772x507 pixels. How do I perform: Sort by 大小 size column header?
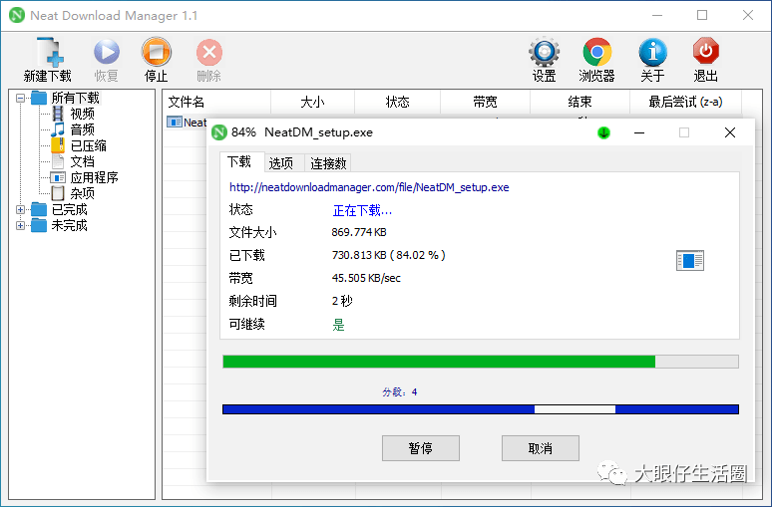click(x=312, y=102)
